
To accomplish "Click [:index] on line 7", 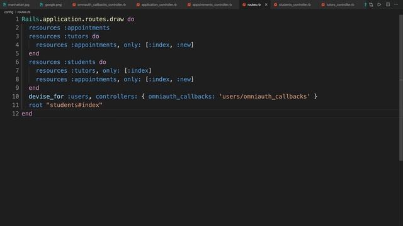I will (x=138, y=71).
